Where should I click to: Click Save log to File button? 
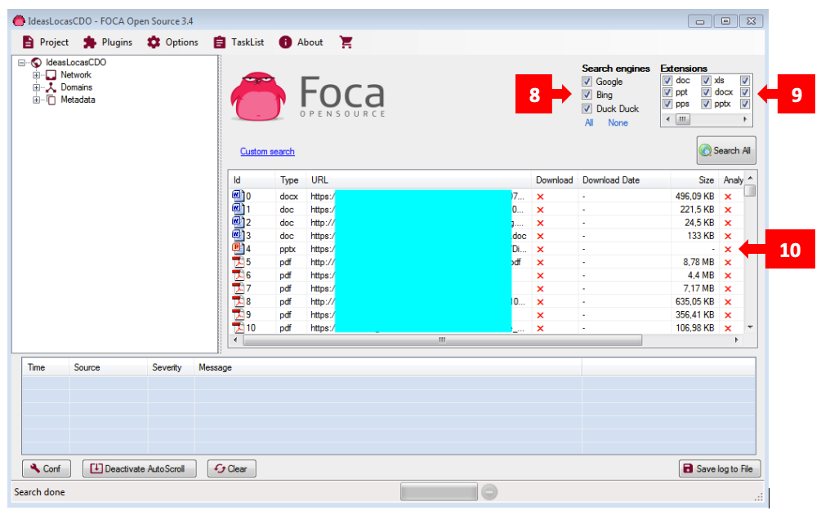pyautogui.click(x=720, y=468)
